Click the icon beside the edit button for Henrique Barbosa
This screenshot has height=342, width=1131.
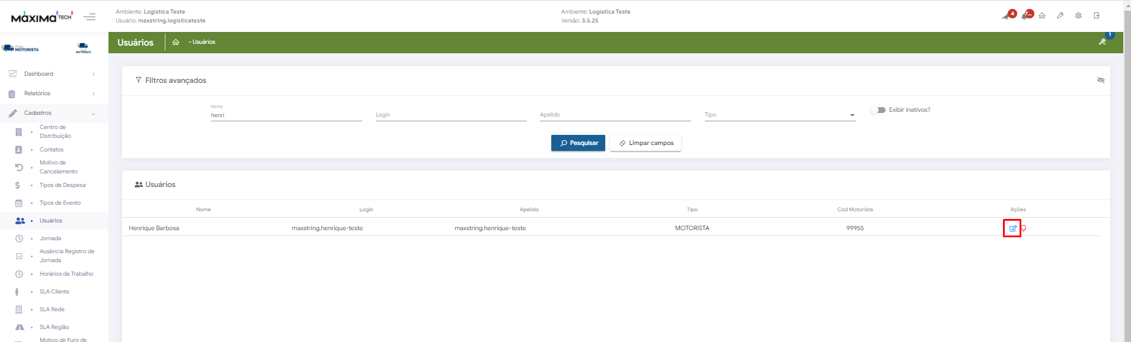click(1024, 228)
